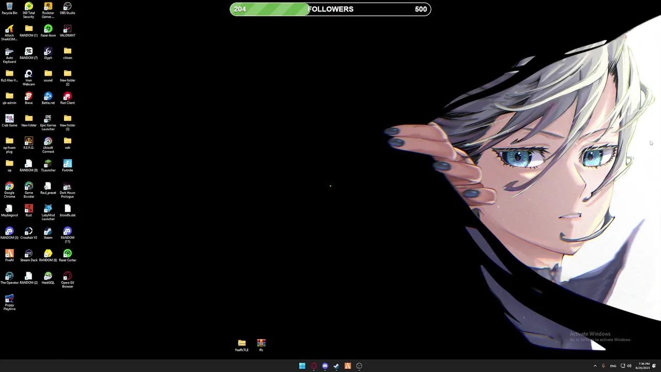
Task: Select the OBS Studio desktop shortcut
Action: tap(68, 9)
